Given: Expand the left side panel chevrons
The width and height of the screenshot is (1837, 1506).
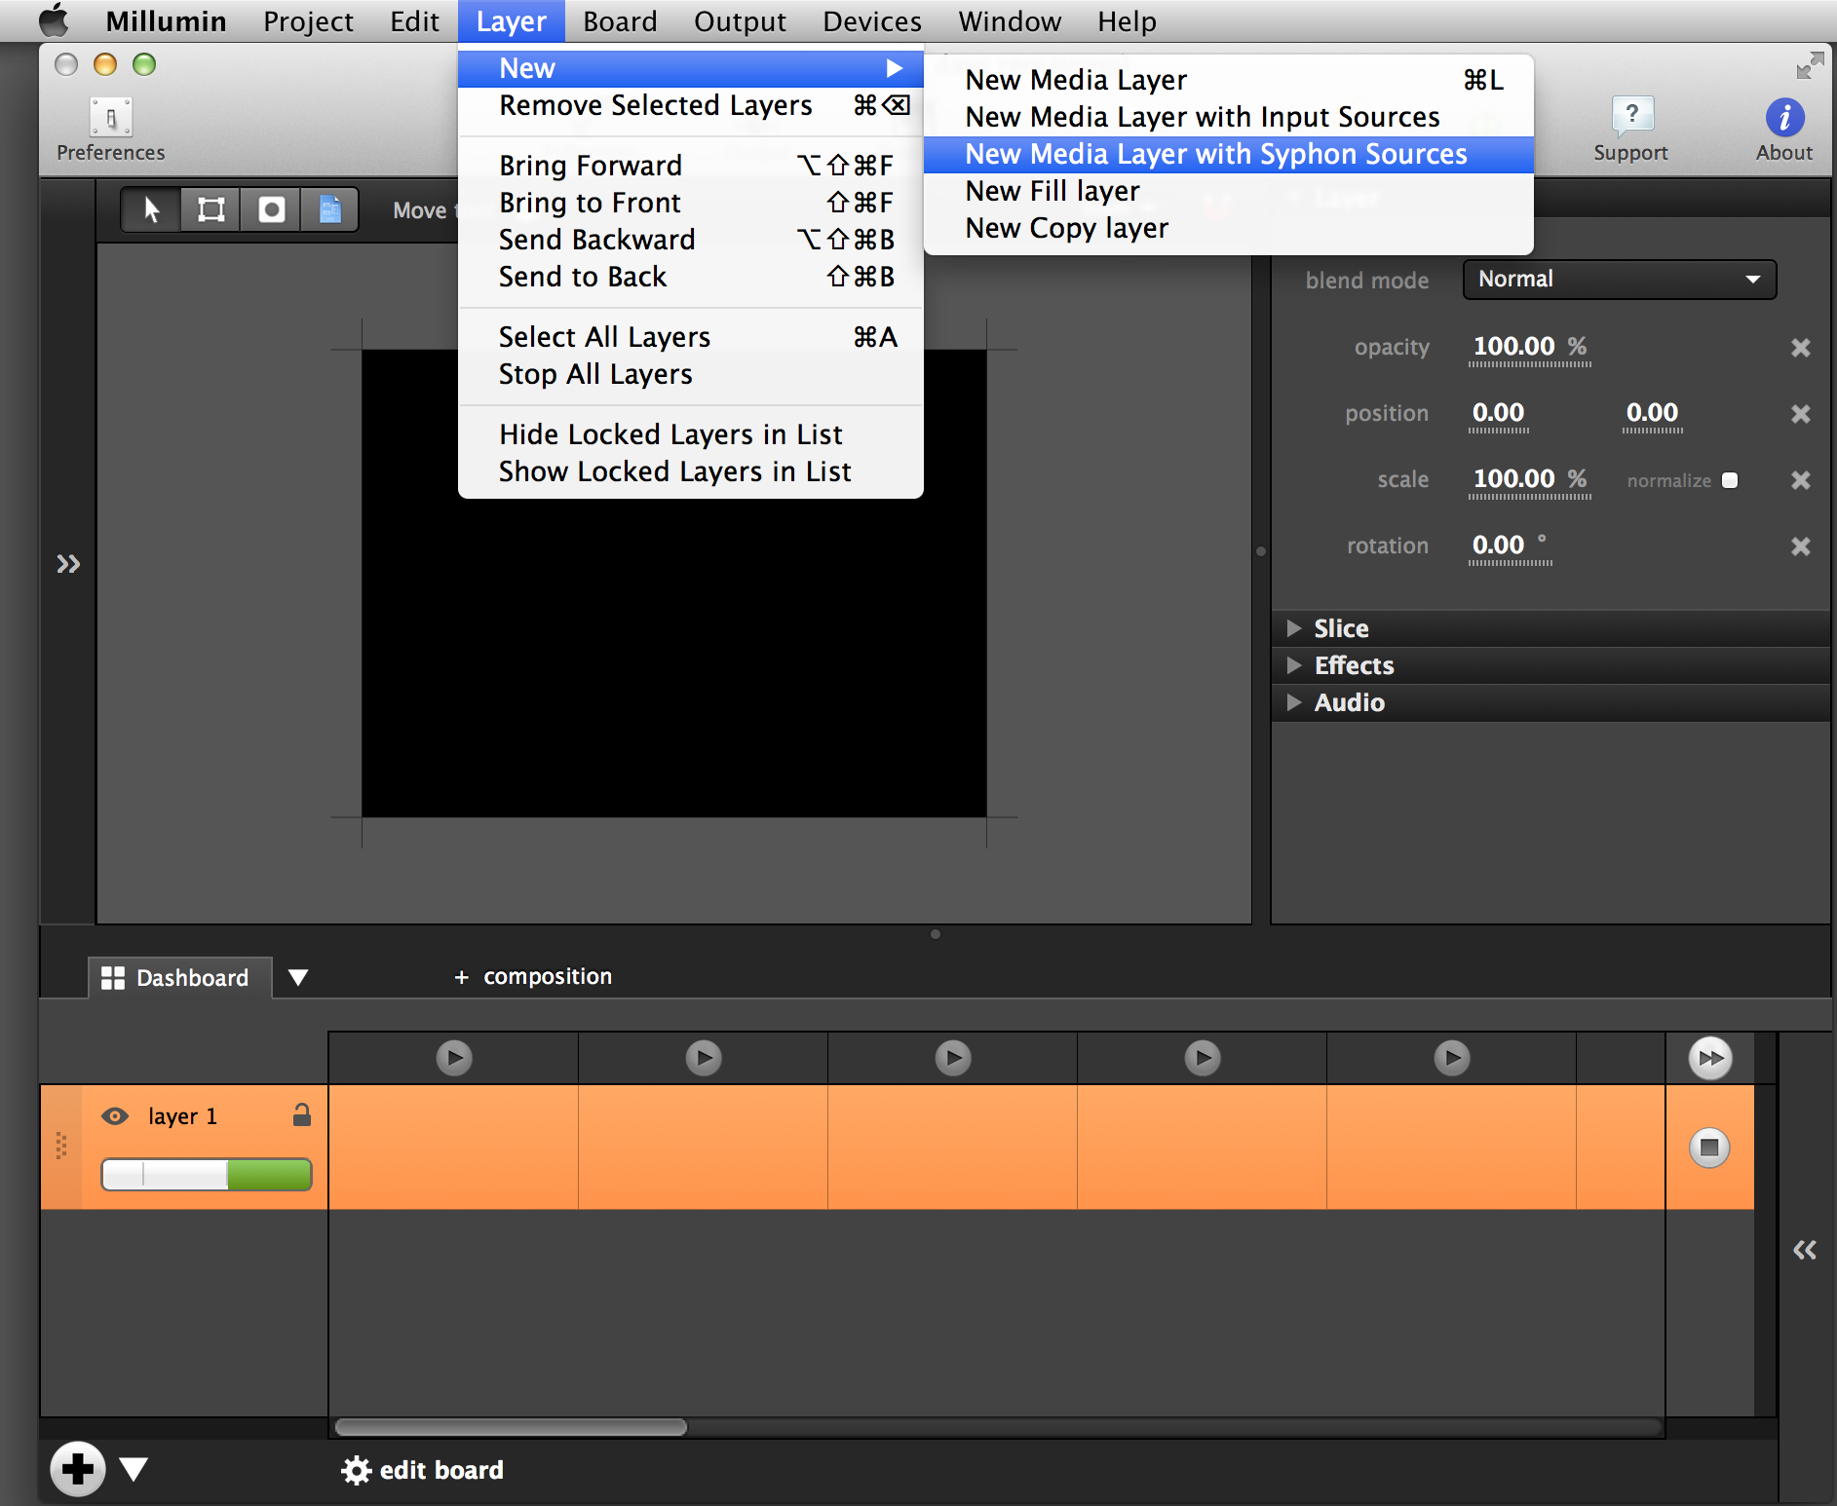Looking at the screenshot, I should (x=68, y=563).
